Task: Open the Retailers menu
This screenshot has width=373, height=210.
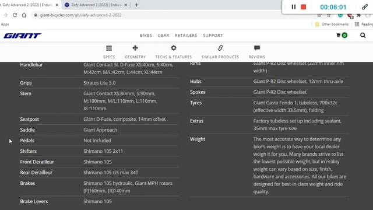Action: (x=186, y=36)
